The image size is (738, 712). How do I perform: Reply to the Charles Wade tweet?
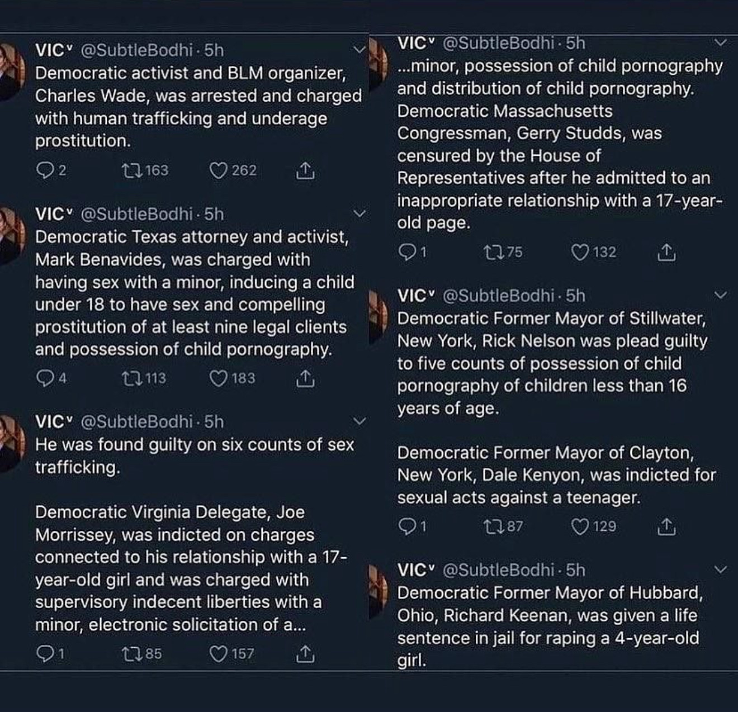click(x=45, y=170)
